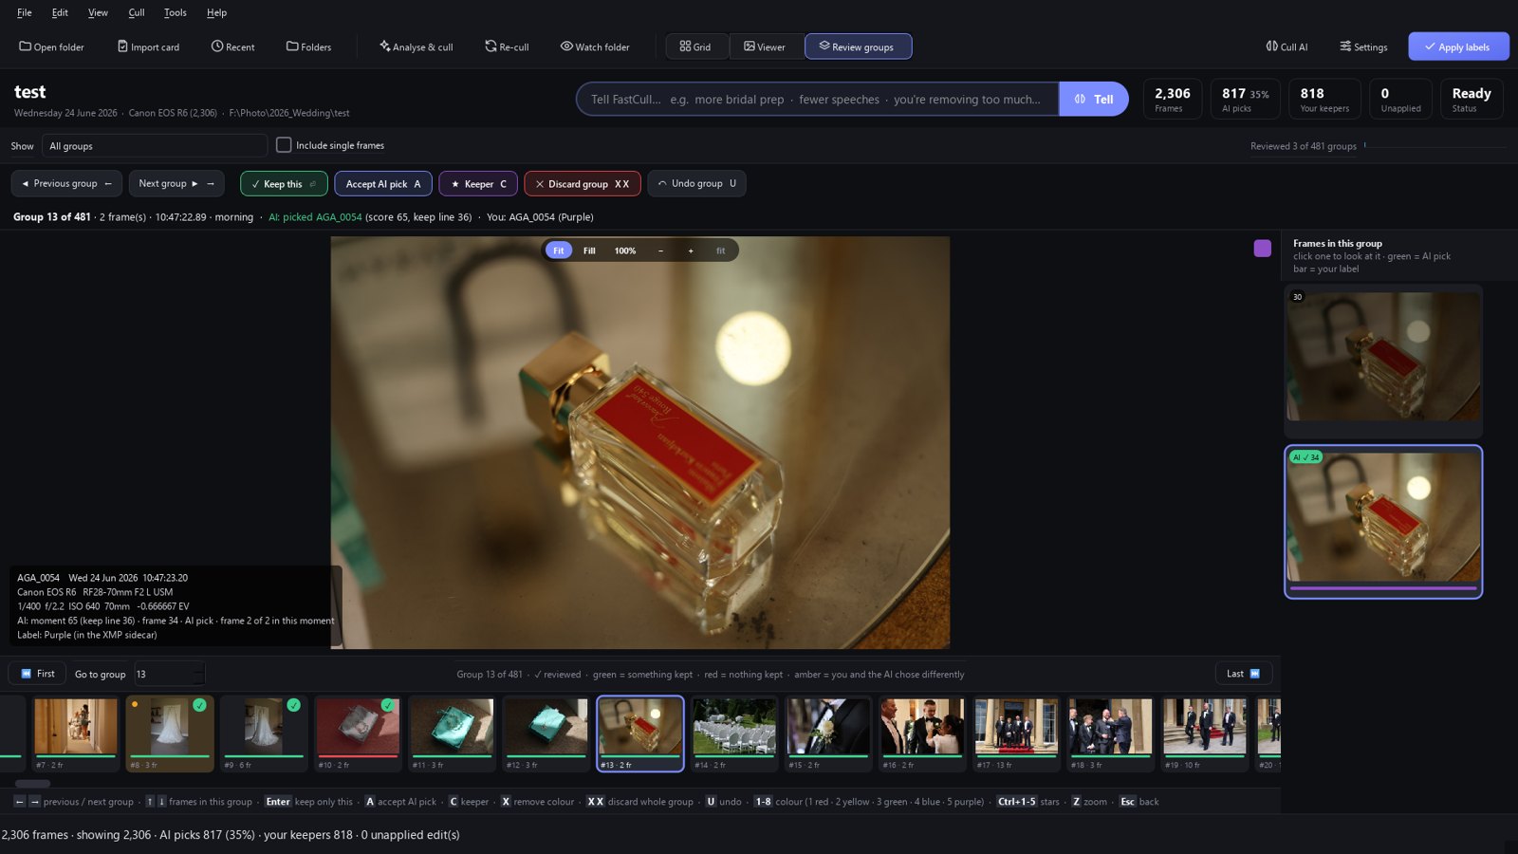Screen dimensions: 1518x854
Task: Start Re-cull from the toolbar
Action: pos(507,46)
